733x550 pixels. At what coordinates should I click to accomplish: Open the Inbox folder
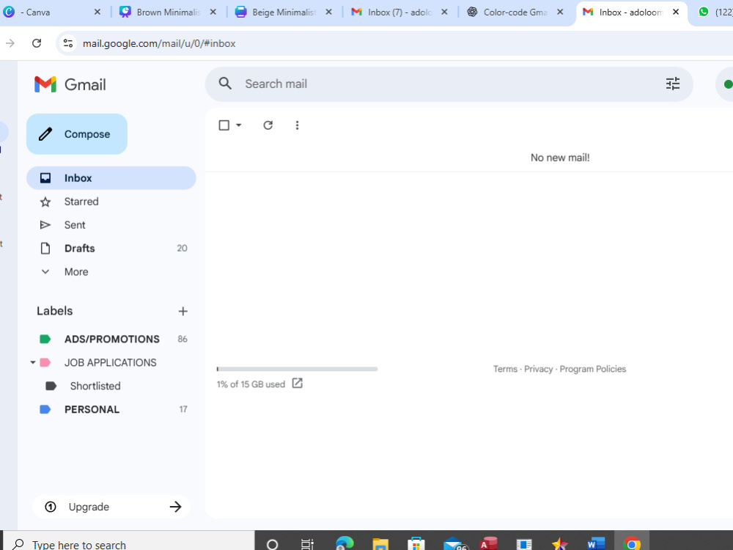pos(111,178)
